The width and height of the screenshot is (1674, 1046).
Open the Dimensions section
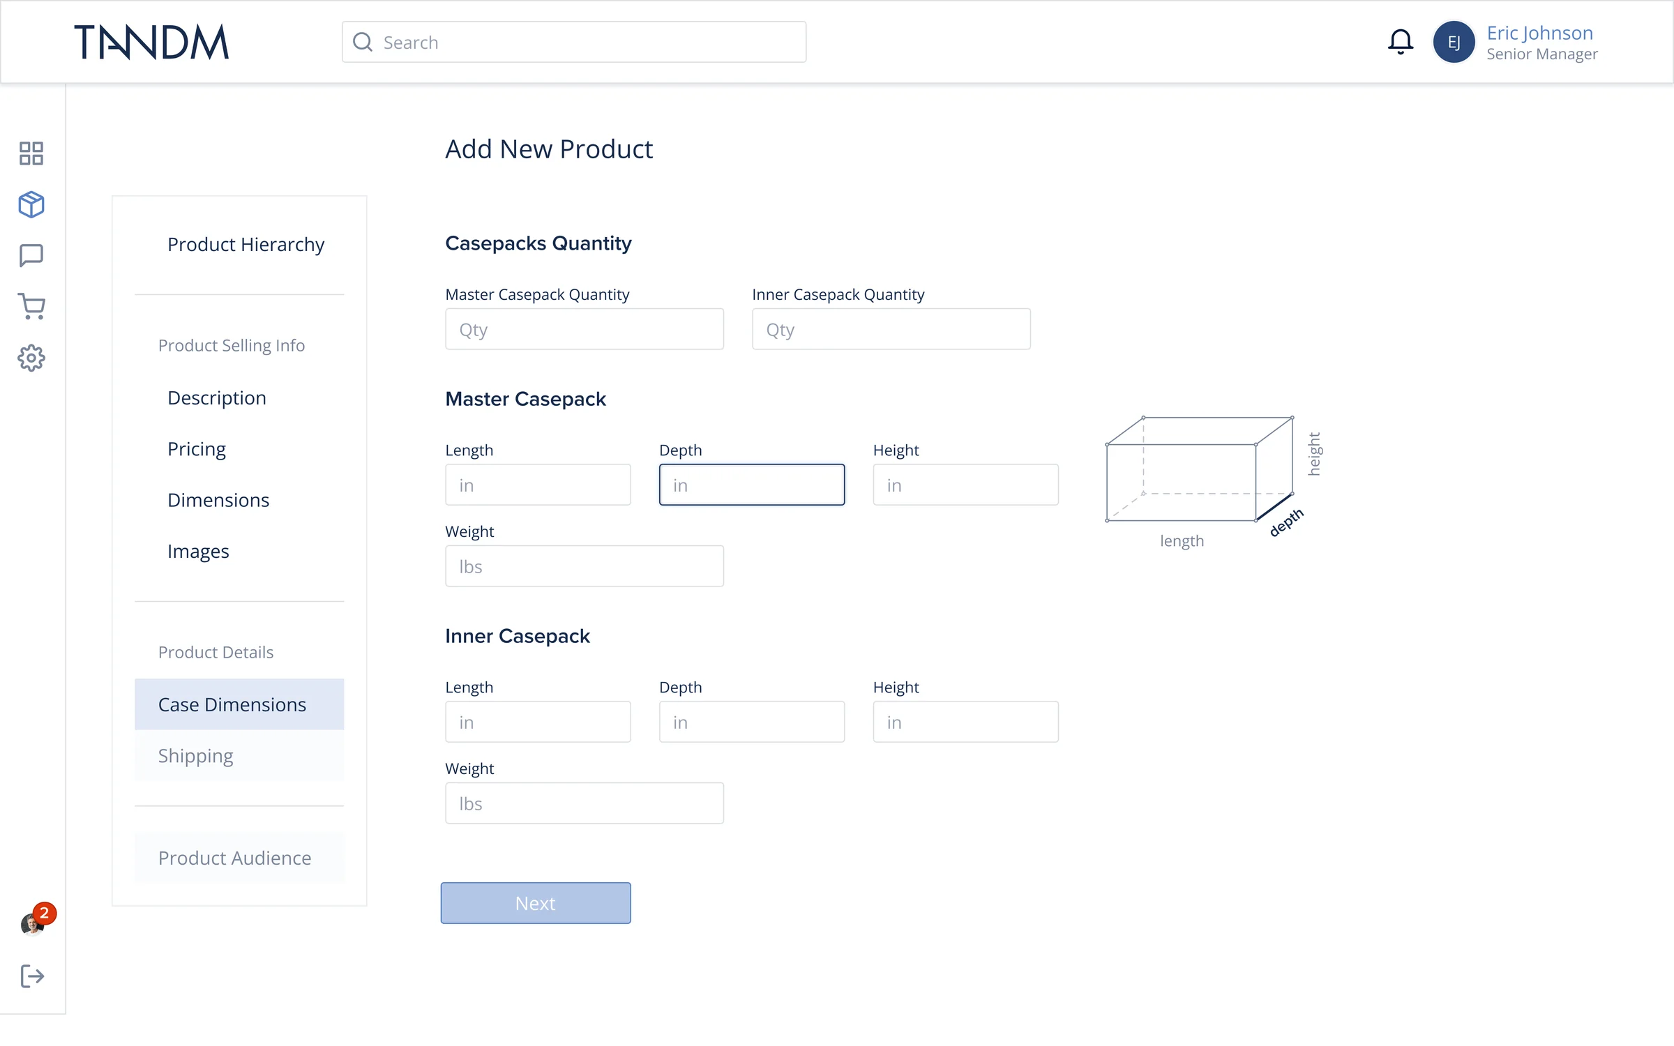(218, 500)
